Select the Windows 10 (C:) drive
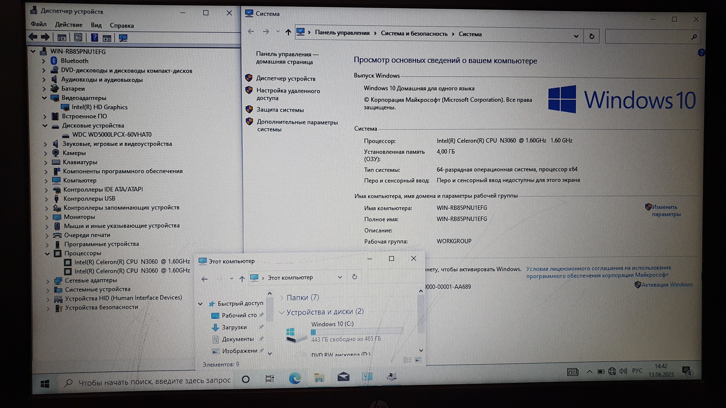Screen dimensions: 726x408 tap(332, 324)
